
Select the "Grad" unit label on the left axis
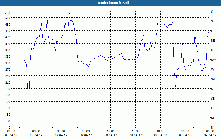7,13
